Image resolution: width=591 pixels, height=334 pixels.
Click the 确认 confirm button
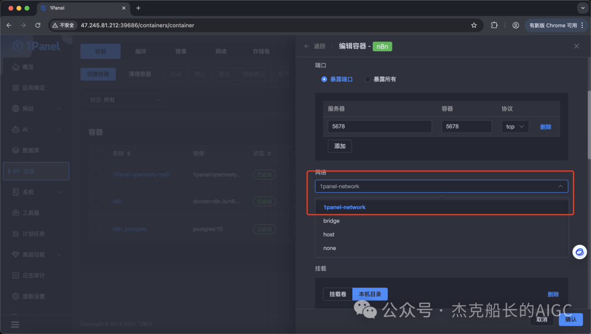click(x=571, y=319)
